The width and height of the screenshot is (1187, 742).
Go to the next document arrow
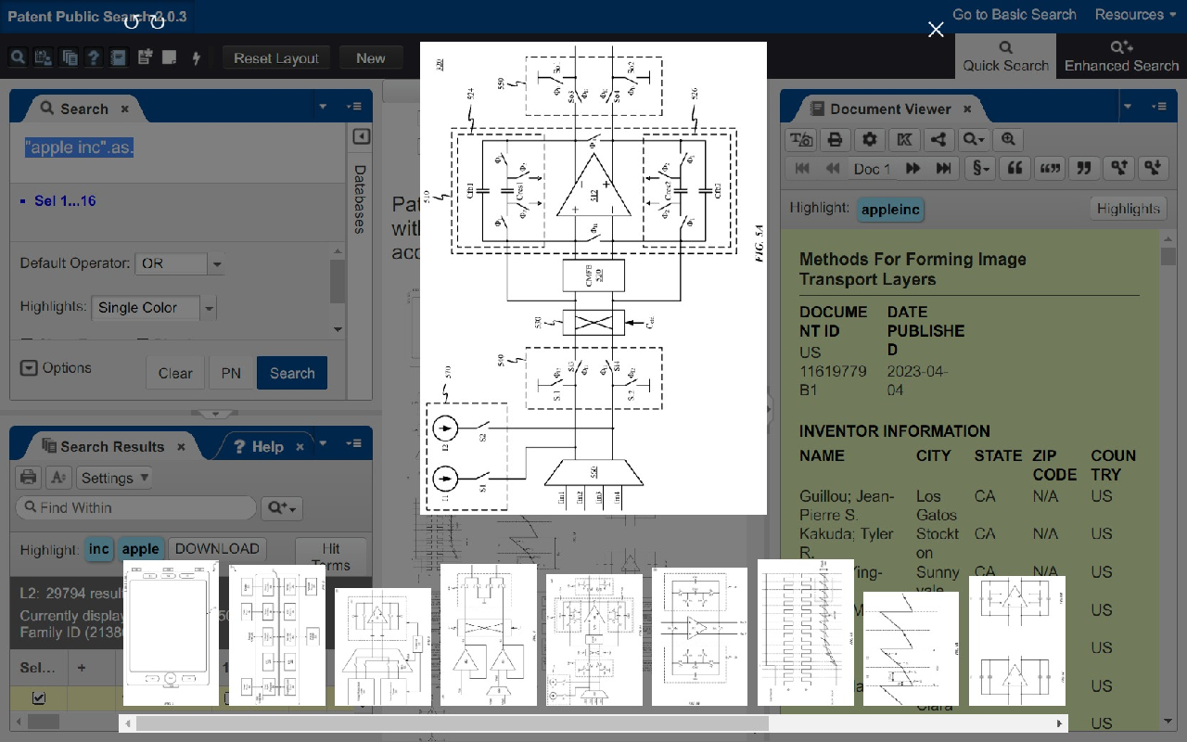(913, 169)
